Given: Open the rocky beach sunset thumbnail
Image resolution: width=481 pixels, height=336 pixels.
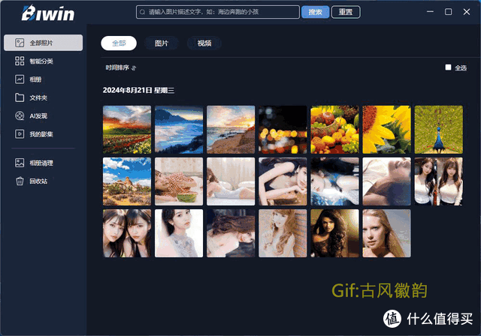Looking at the screenshot, I should click(x=231, y=130).
